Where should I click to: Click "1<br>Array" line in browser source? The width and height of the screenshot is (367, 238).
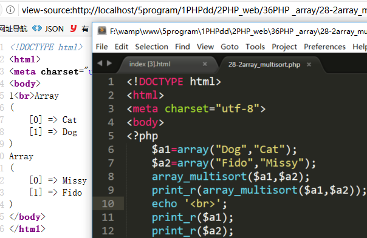pos(34,96)
